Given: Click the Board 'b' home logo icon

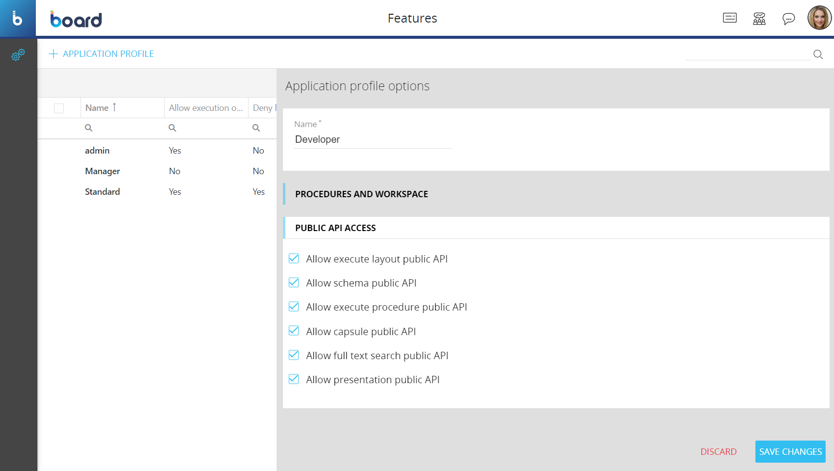Looking at the screenshot, I should 18,18.
